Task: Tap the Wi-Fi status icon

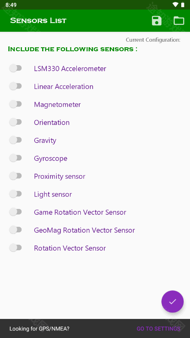Action: (175, 4)
